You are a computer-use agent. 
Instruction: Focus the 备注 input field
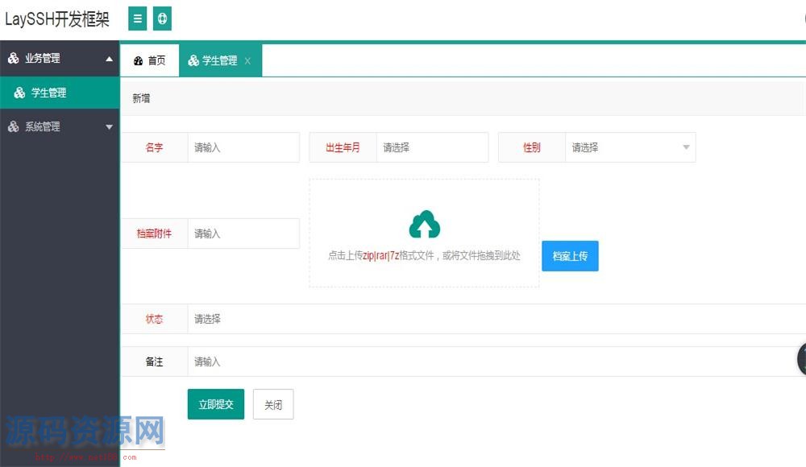click(x=496, y=362)
